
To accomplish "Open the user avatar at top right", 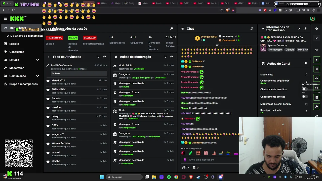I will tap(313, 19).
